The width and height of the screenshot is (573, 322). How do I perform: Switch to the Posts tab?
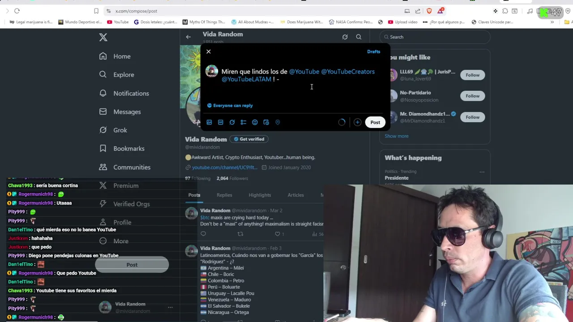coord(194,195)
